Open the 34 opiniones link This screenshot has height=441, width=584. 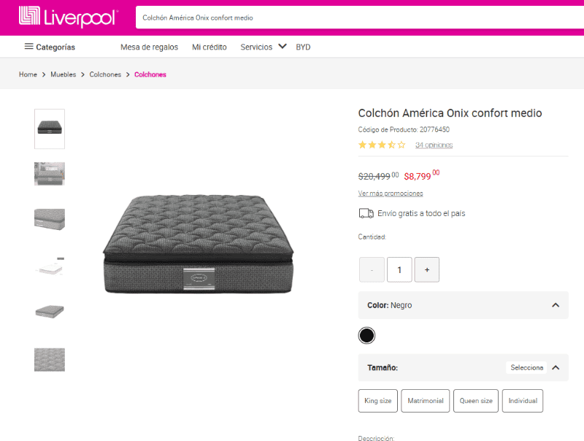(434, 145)
